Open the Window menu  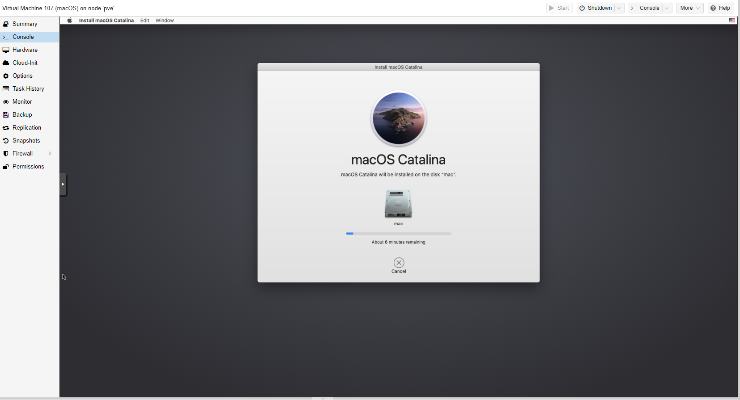point(165,21)
